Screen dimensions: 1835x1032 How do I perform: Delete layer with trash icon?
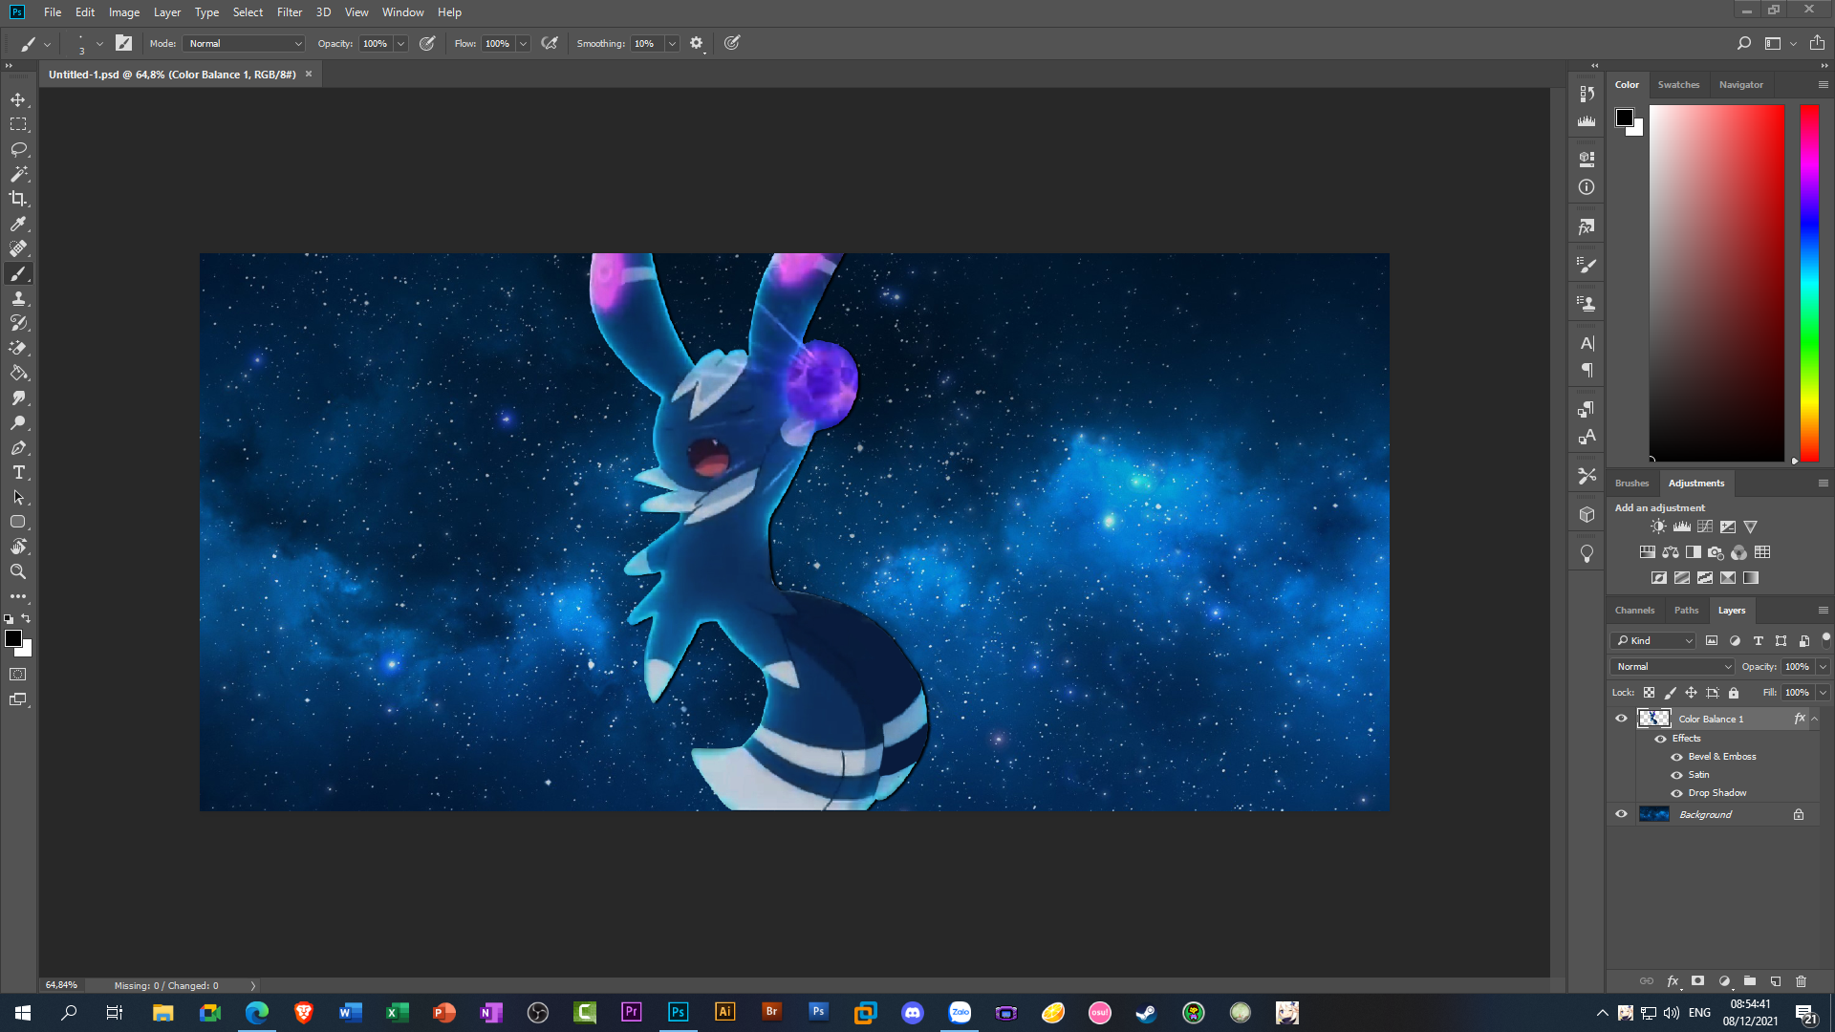click(x=1801, y=981)
